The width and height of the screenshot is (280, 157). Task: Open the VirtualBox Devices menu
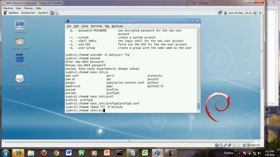pyautogui.click(x=28, y=8)
